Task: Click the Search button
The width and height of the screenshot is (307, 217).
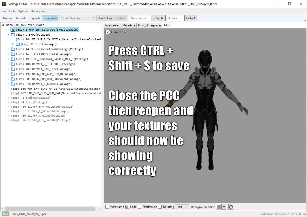Action: [x=158, y=18]
